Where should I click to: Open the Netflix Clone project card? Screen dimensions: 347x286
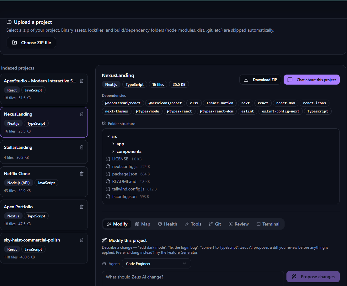[44, 182]
